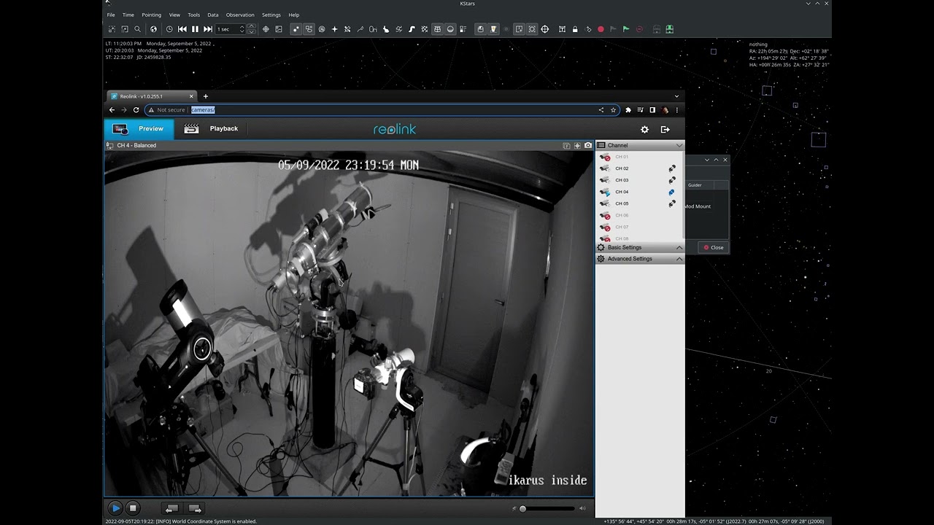Collapse the dialog using its down chevron
This screenshot has width=934, height=525.
(x=706, y=160)
